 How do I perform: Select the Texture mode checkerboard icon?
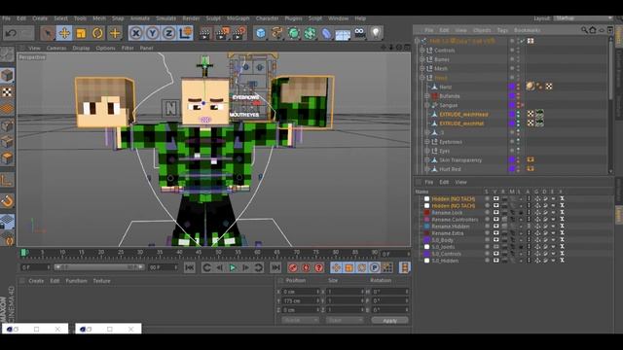tap(7, 92)
